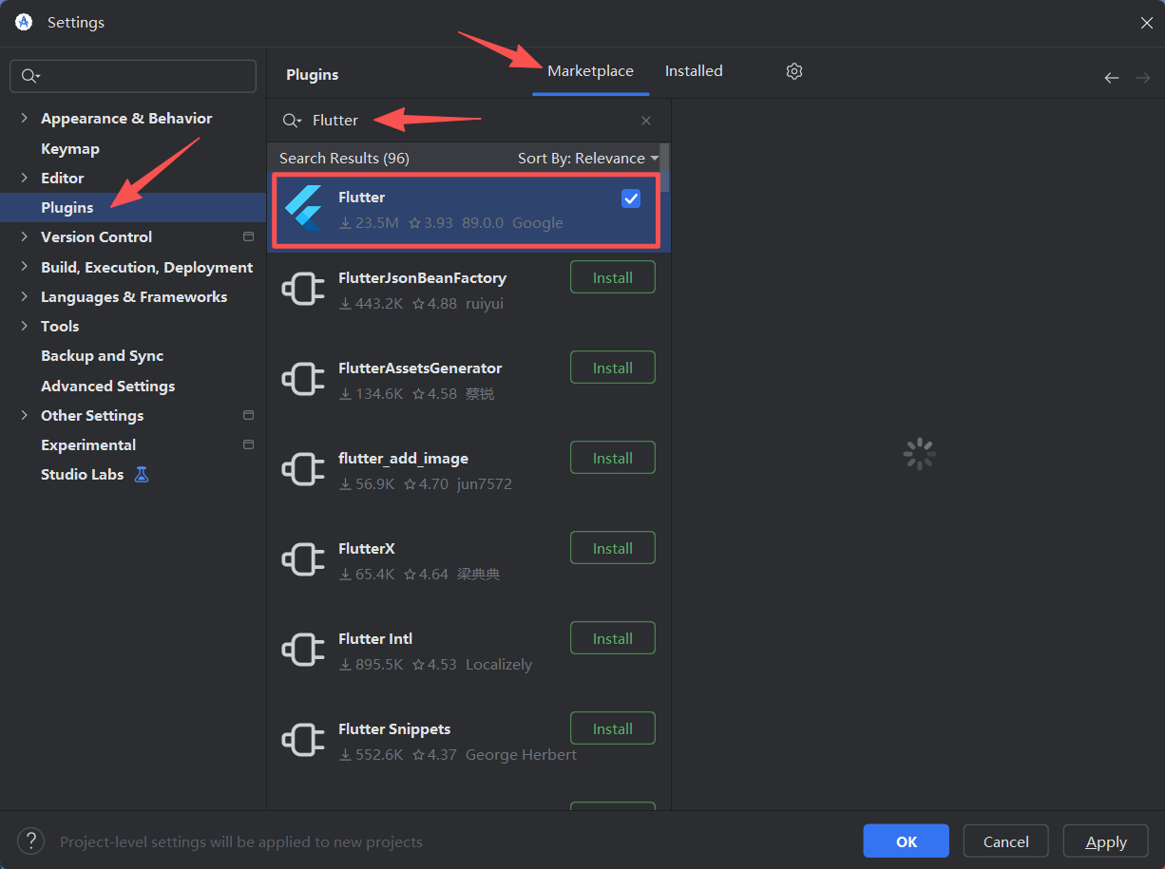Open the plugins gear settings menu
Screen dimensions: 1165x869
[794, 71]
